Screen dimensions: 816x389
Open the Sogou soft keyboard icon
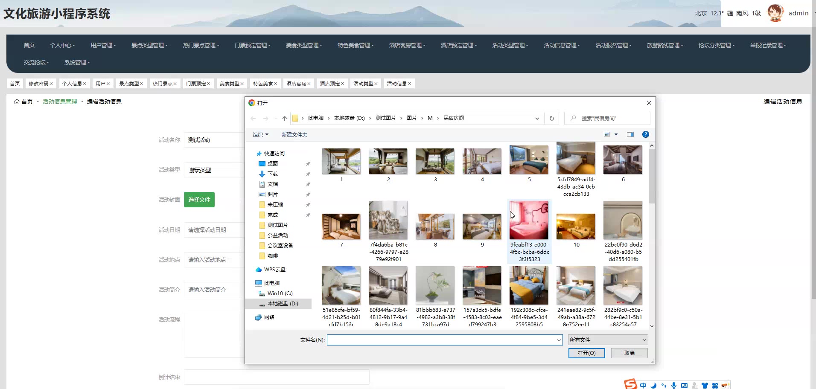click(x=684, y=385)
